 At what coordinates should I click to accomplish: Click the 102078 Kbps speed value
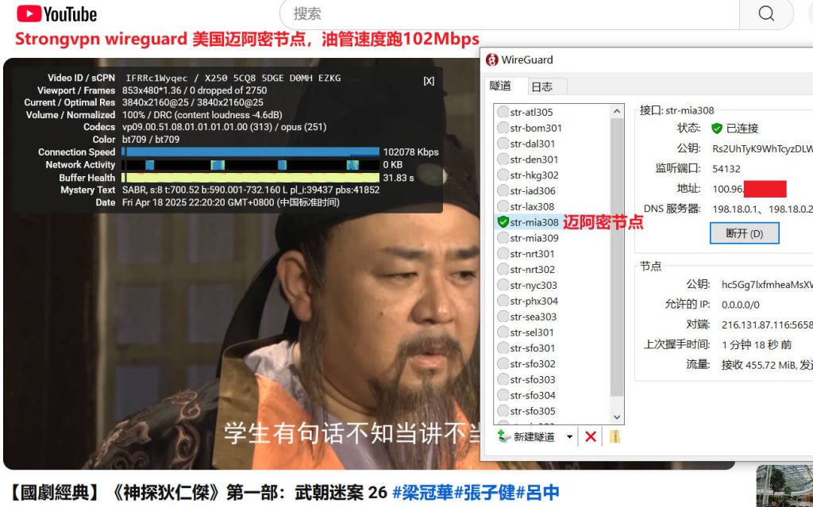coord(410,152)
